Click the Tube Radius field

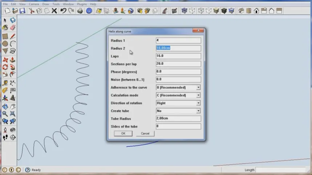pos(178,118)
